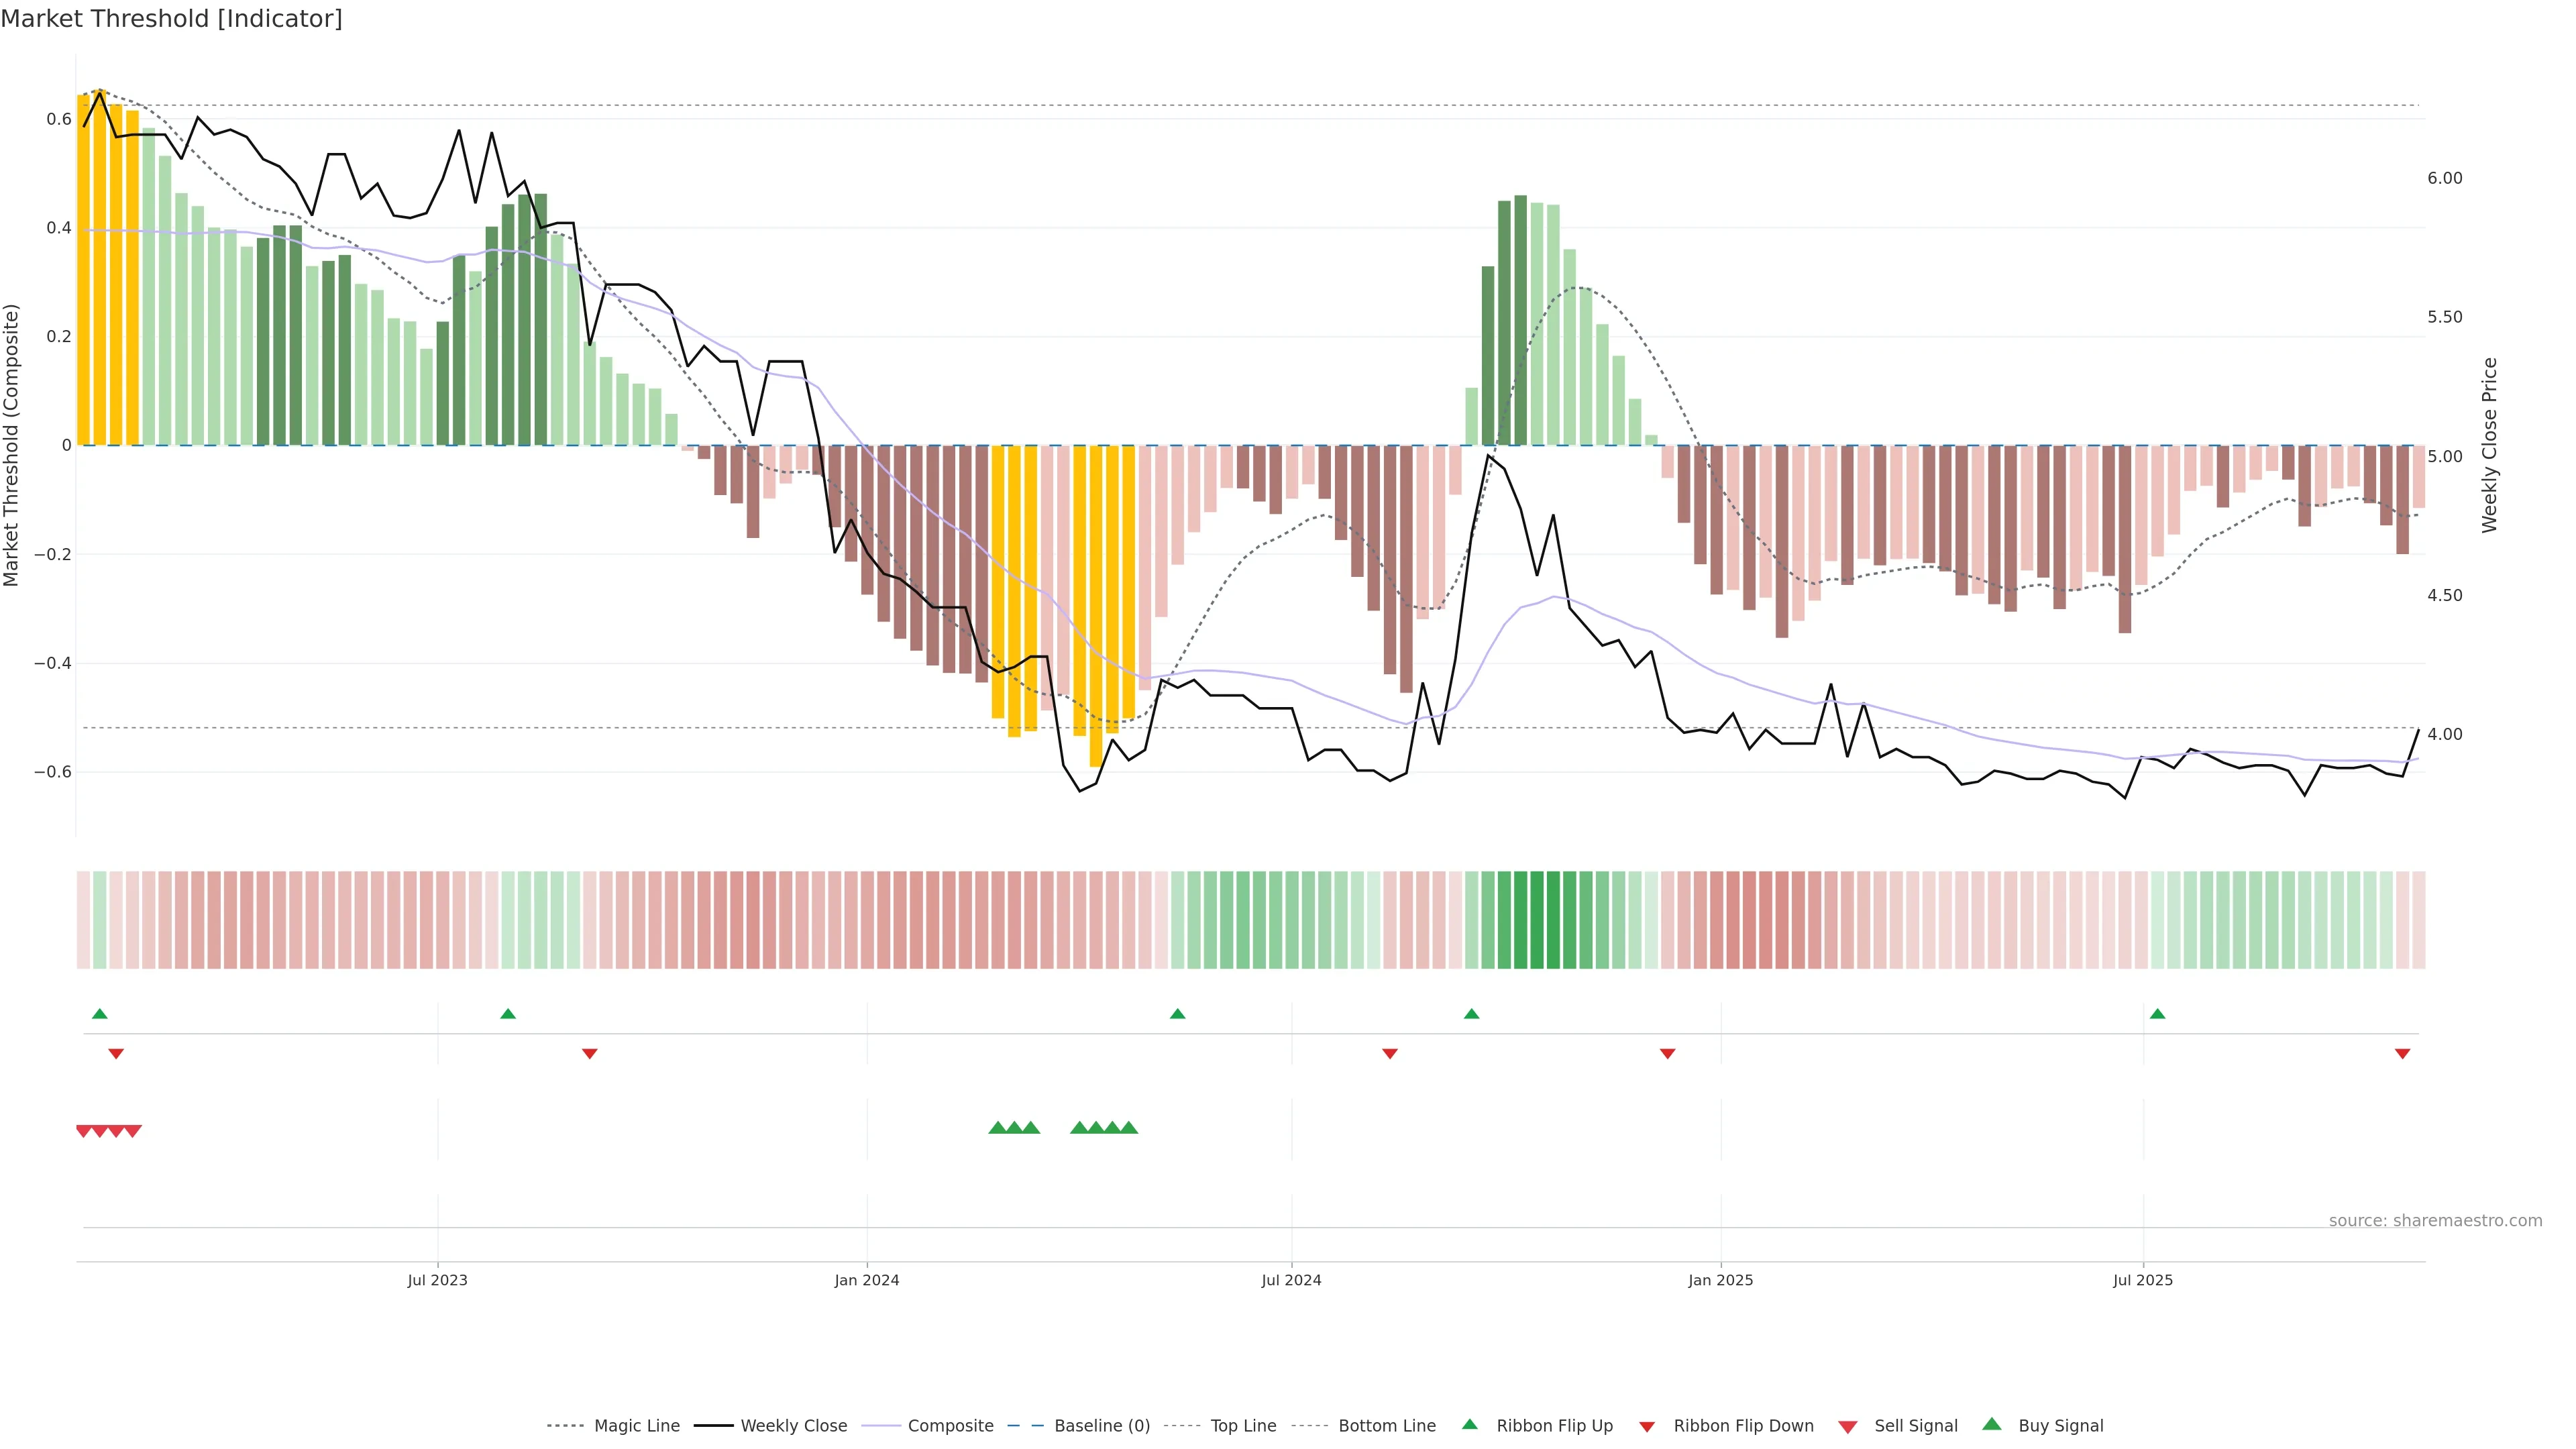Toggle the Top Line legend entry
Viewport: 2576px width, 1449px height.
[x=1243, y=1426]
